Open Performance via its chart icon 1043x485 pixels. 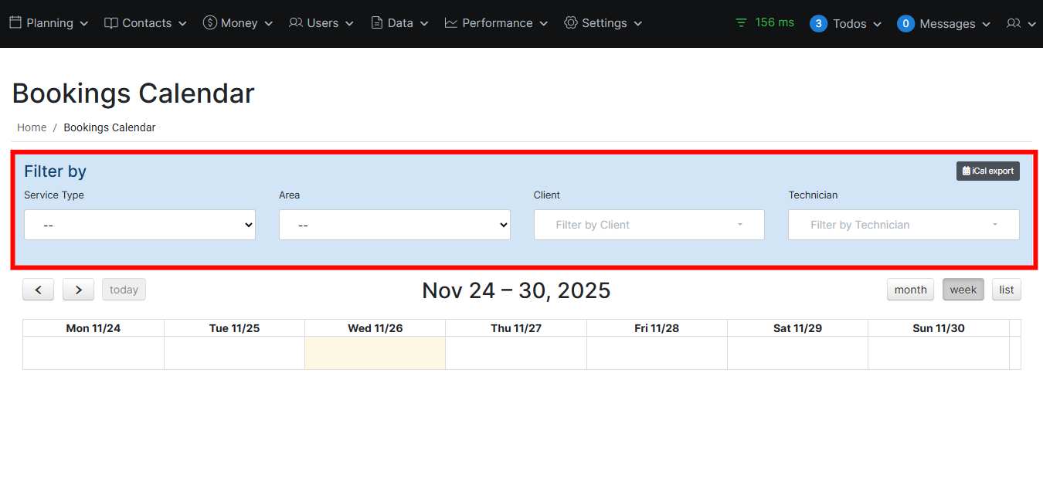[450, 23]
